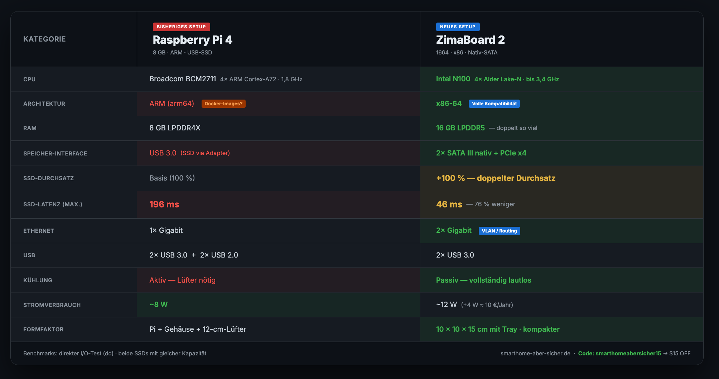Click the 'ETHERNET' row label
The height and width of the screenshot is (379, 719).
tap(39, 231)
